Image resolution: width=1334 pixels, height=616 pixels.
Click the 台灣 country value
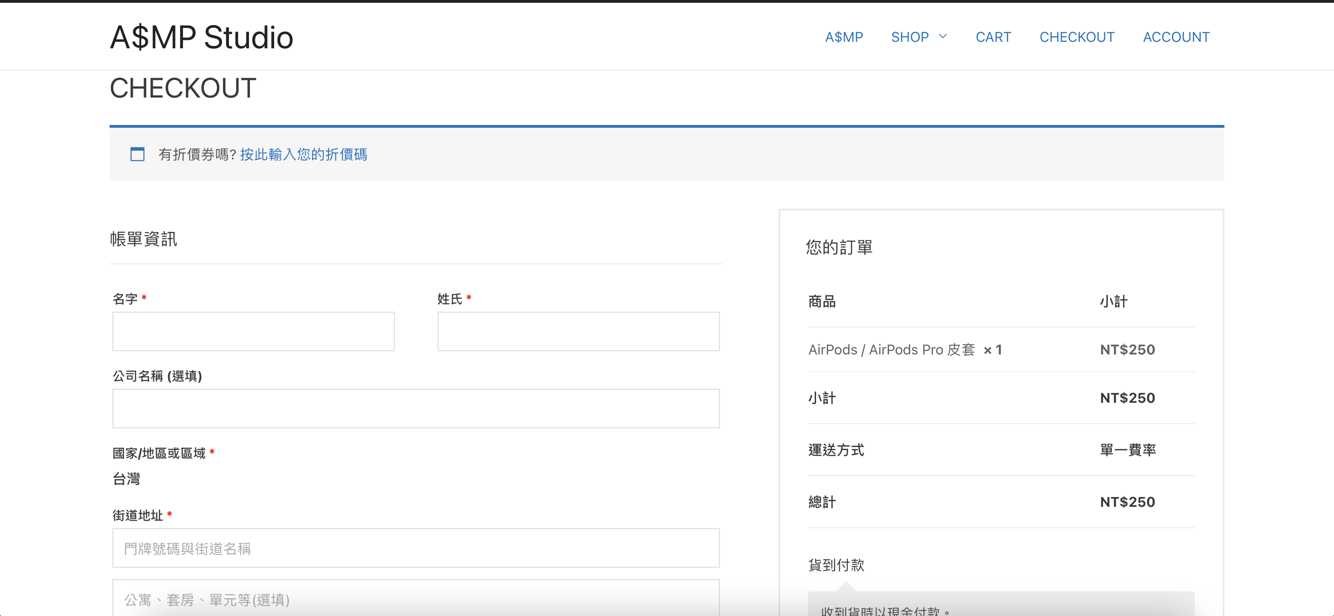(126, 478)
